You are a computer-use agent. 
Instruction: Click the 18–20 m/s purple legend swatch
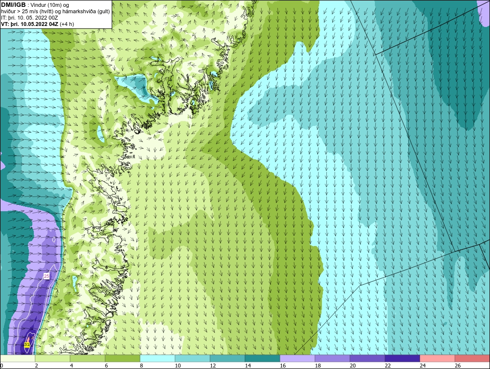(333, 358)
